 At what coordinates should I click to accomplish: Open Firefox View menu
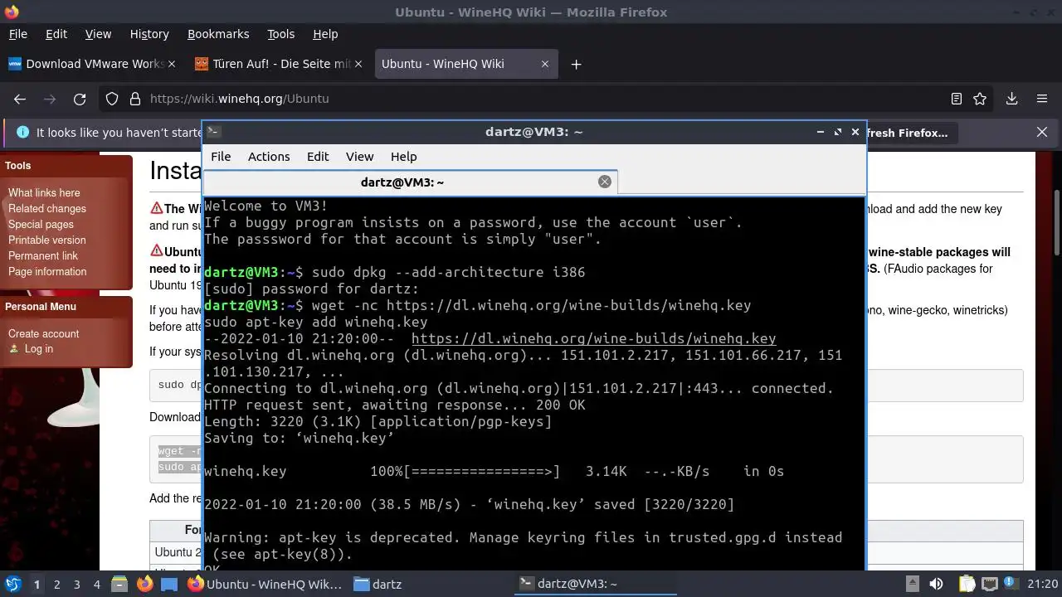98,34
